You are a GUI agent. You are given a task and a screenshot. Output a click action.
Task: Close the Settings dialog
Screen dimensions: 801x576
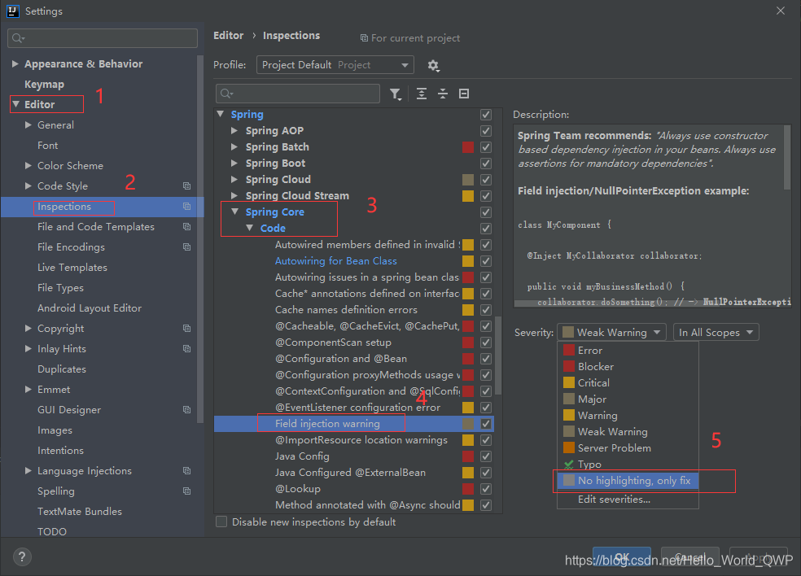click(x=781, y=11)
